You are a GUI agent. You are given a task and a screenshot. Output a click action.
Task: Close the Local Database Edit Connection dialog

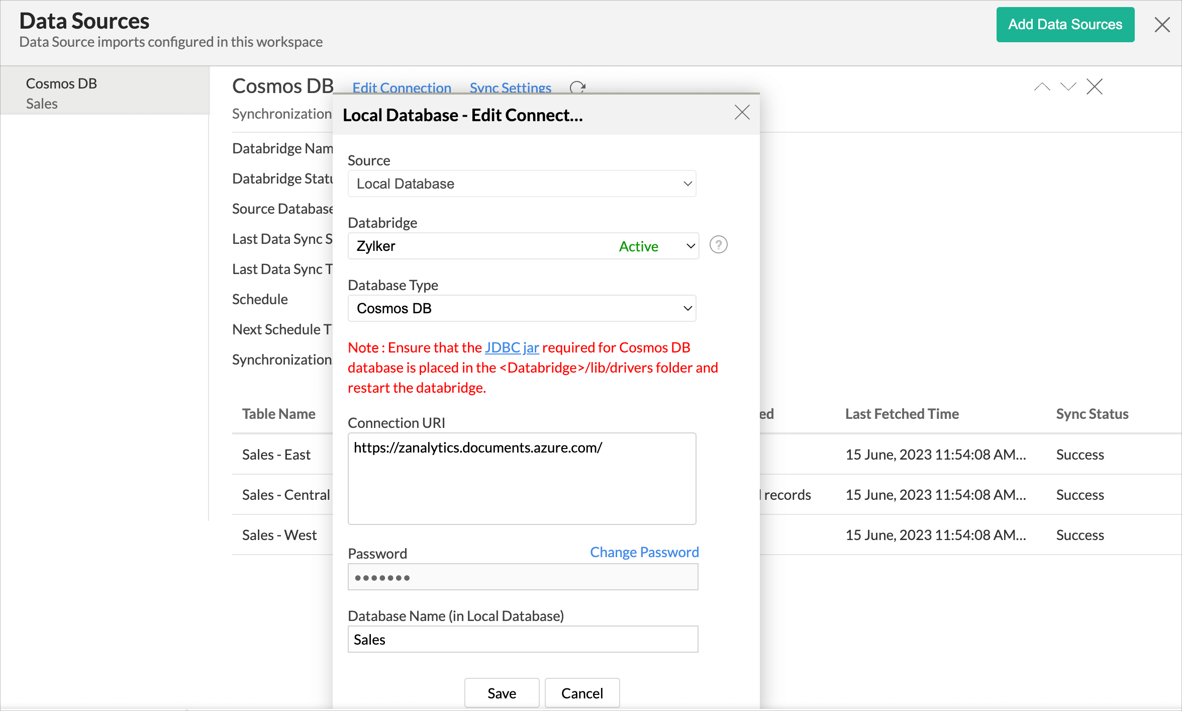pyautogui.click(x=742, y=112)
